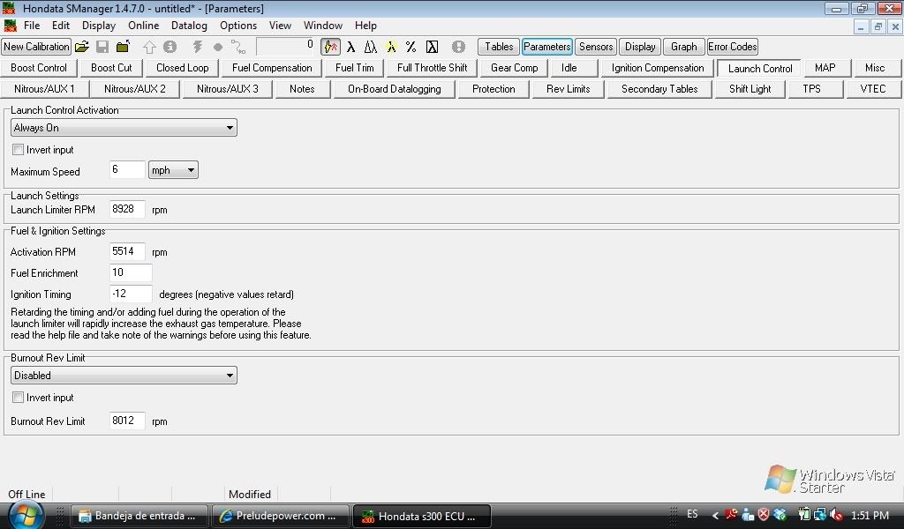904x529 pixels.
Task: Switch to the Rev Limits tab
Action: [569, 89]
